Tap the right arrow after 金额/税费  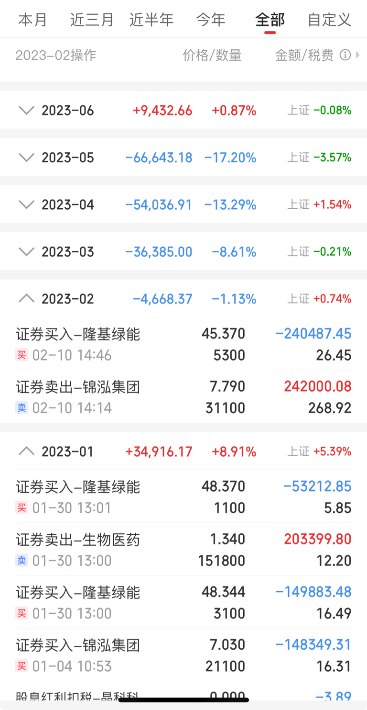(x=358, y=55)
